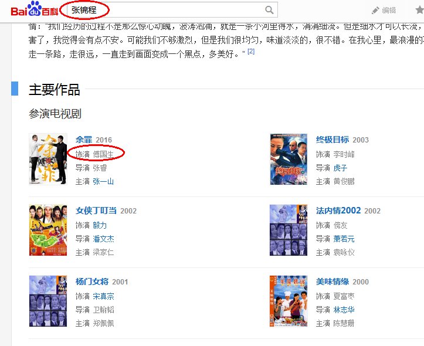Image resolution: width=424 pixels, height=346 pixels.
Task: Open the 余罪 drama title link
Action: [84, 140]
